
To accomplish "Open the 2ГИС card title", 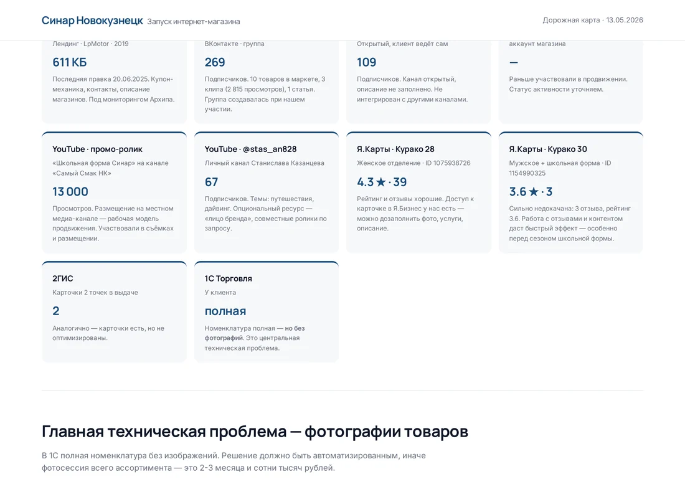I will pyautogui.click(x=63, y=278).
